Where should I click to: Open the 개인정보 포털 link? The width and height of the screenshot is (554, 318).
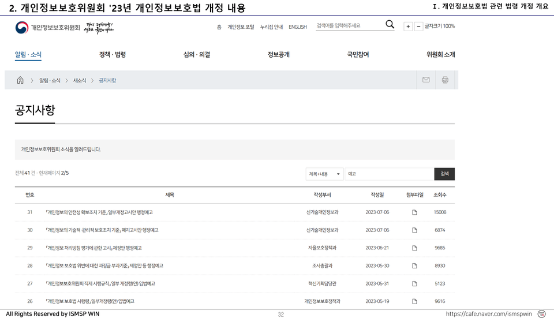click(241, 27)
